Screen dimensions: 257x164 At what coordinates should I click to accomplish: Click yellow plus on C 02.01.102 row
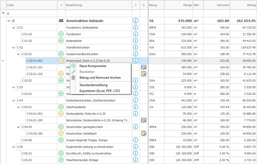coord(61,74)
